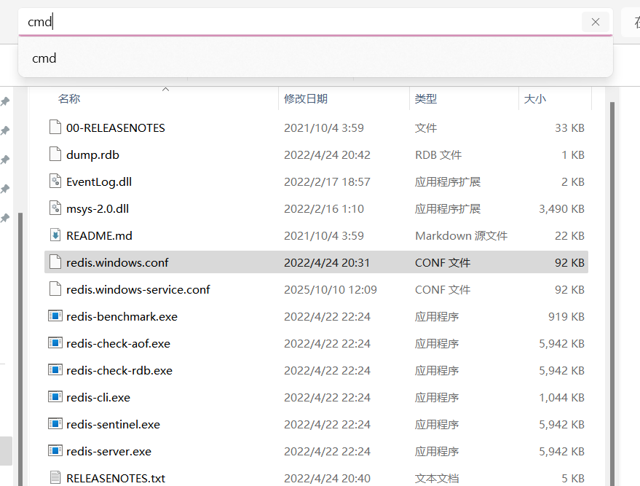Select the redis-check-aof.exe file name
The height and width of the screenshot is (486, 640).
click(x=118, y=343)
